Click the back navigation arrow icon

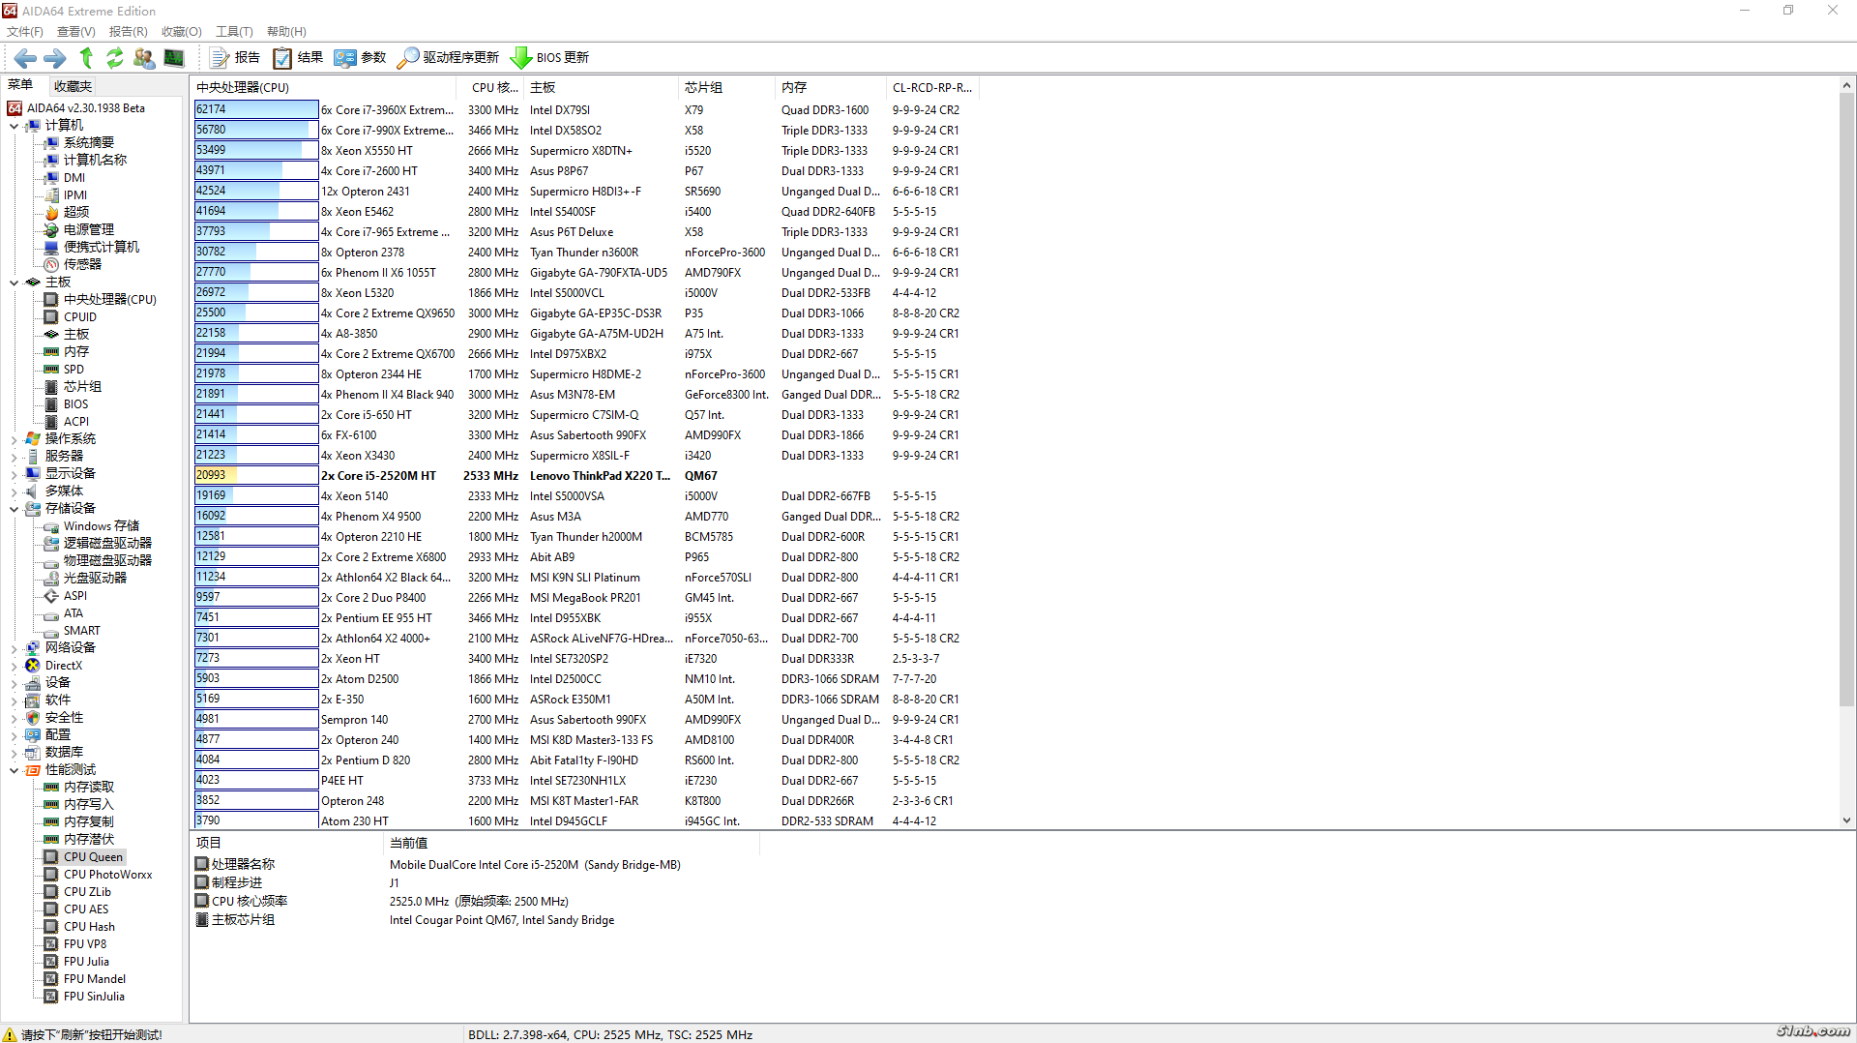tap(25, 58)
